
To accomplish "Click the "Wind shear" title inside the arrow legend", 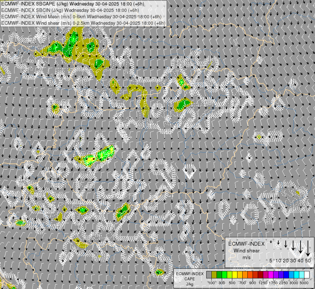I will [246, 251].
